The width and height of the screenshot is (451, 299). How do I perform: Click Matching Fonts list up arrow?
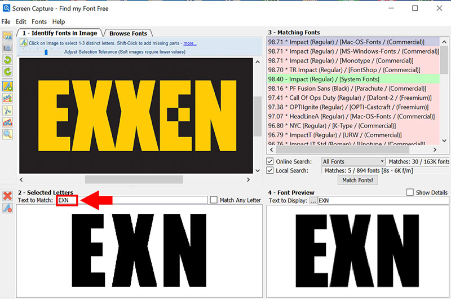[x=444, y=42]
